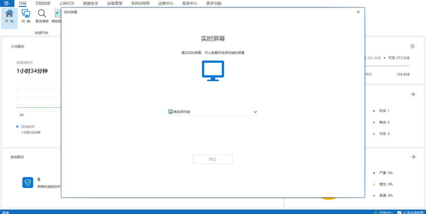
Task: Click the 活动时间 legend label
Action: point(27,127)
